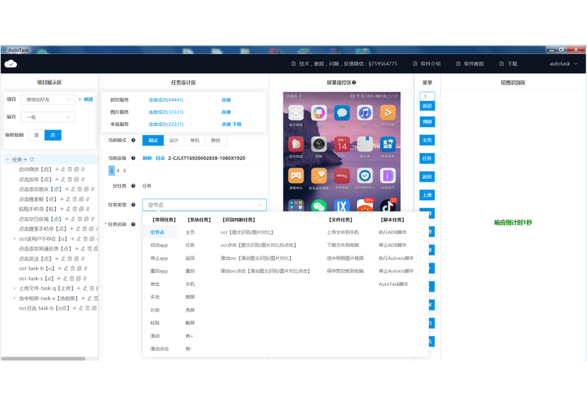Click 连接 link for 群控服务
Viewport: 587px width, 406px height.
tap(226, 99)
